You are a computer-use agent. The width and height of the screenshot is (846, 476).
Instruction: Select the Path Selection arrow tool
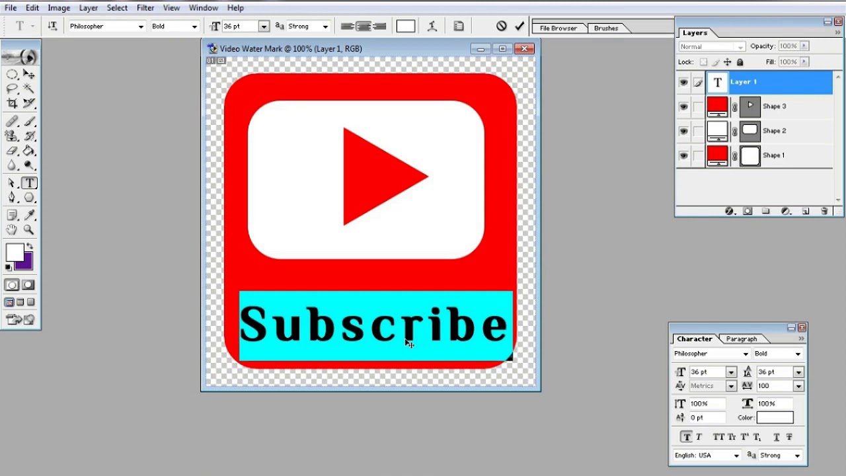[12, 183]
